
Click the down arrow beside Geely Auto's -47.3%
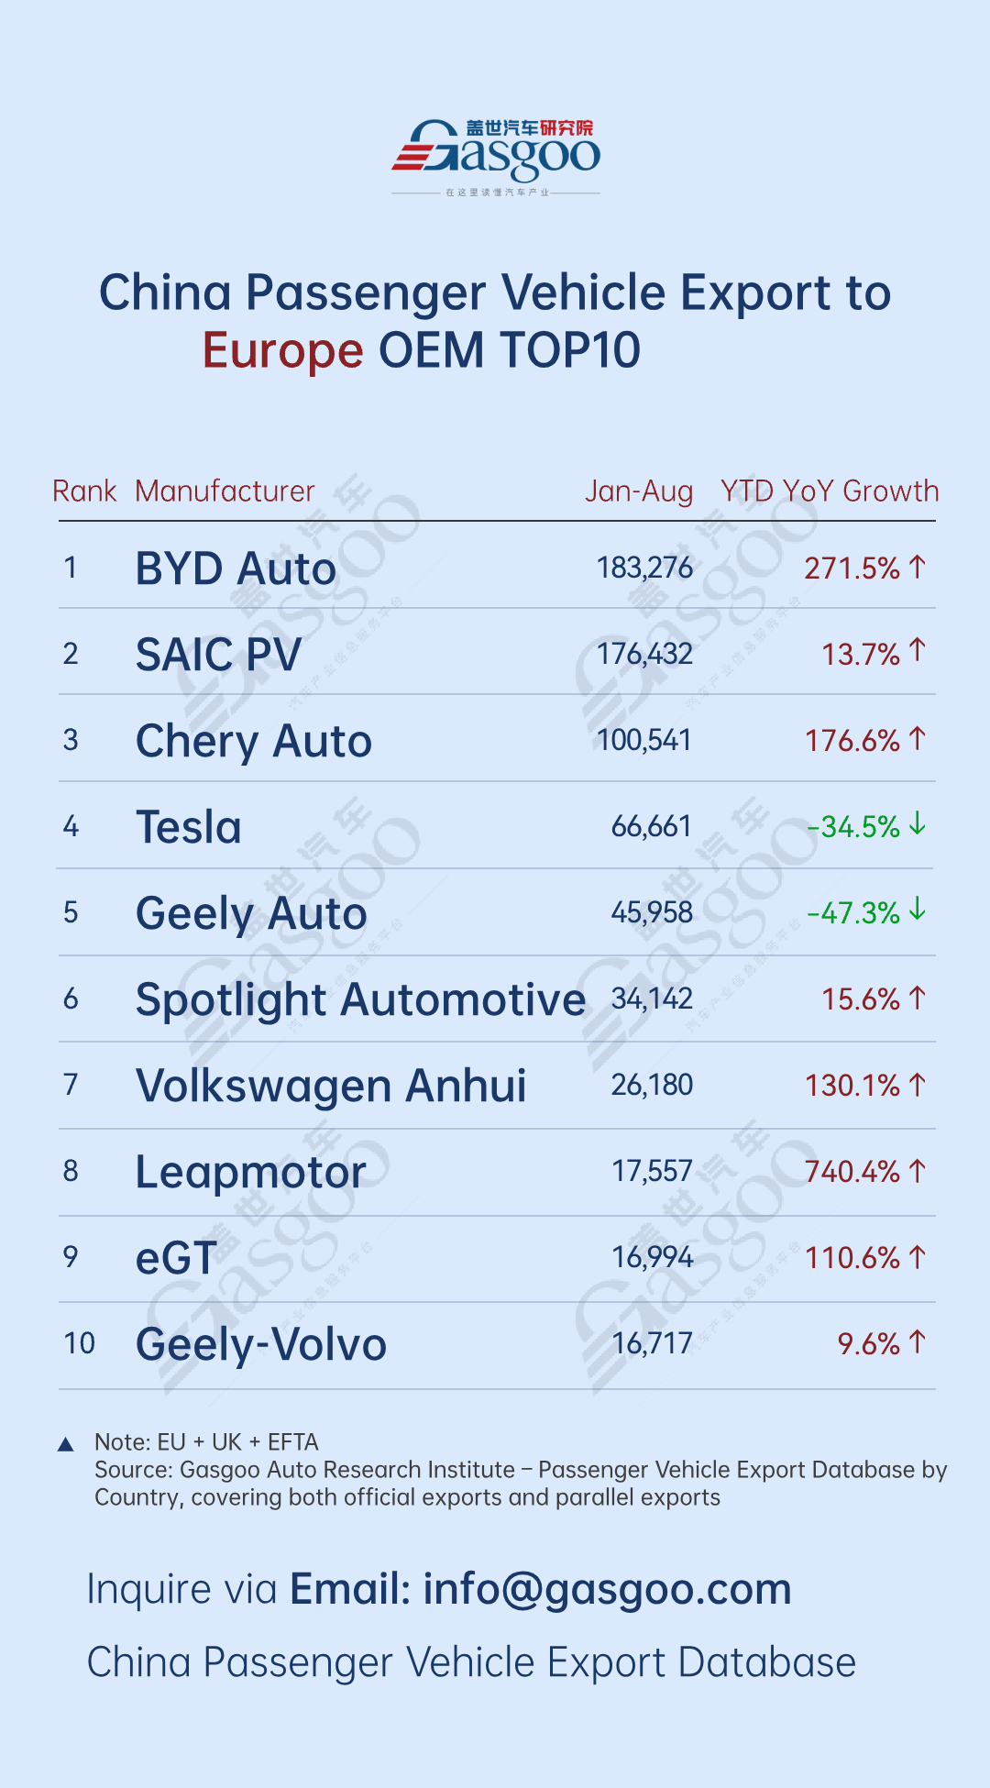pos(918,911)
